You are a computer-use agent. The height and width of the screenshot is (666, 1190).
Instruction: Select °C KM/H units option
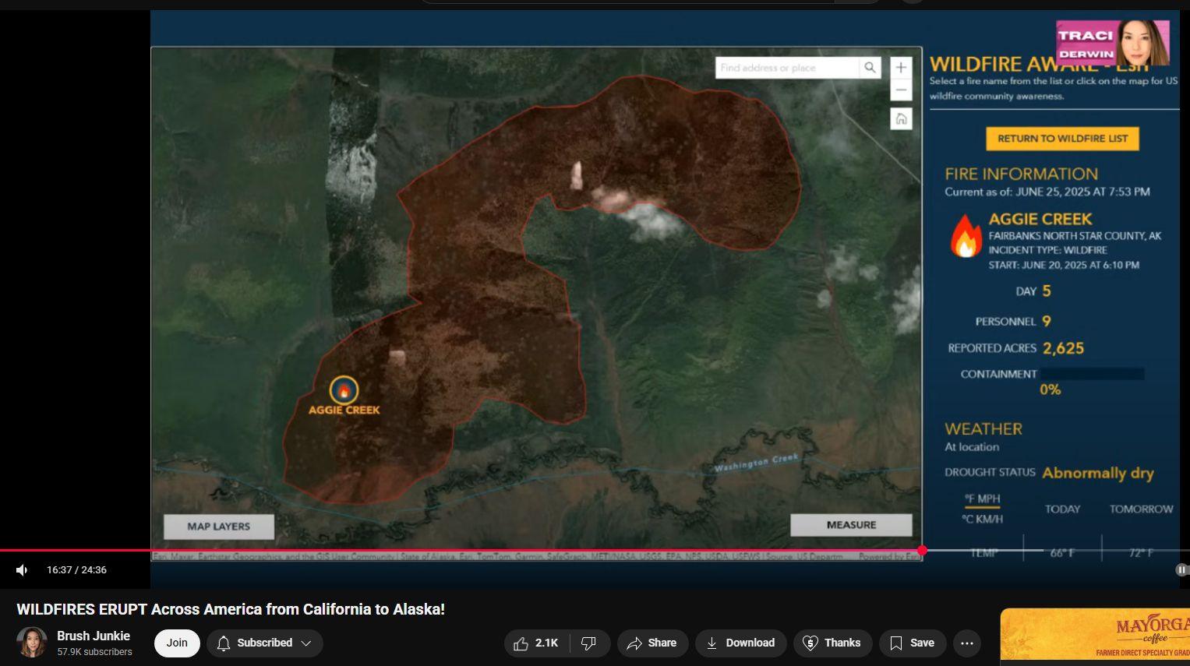click(982, 519)
